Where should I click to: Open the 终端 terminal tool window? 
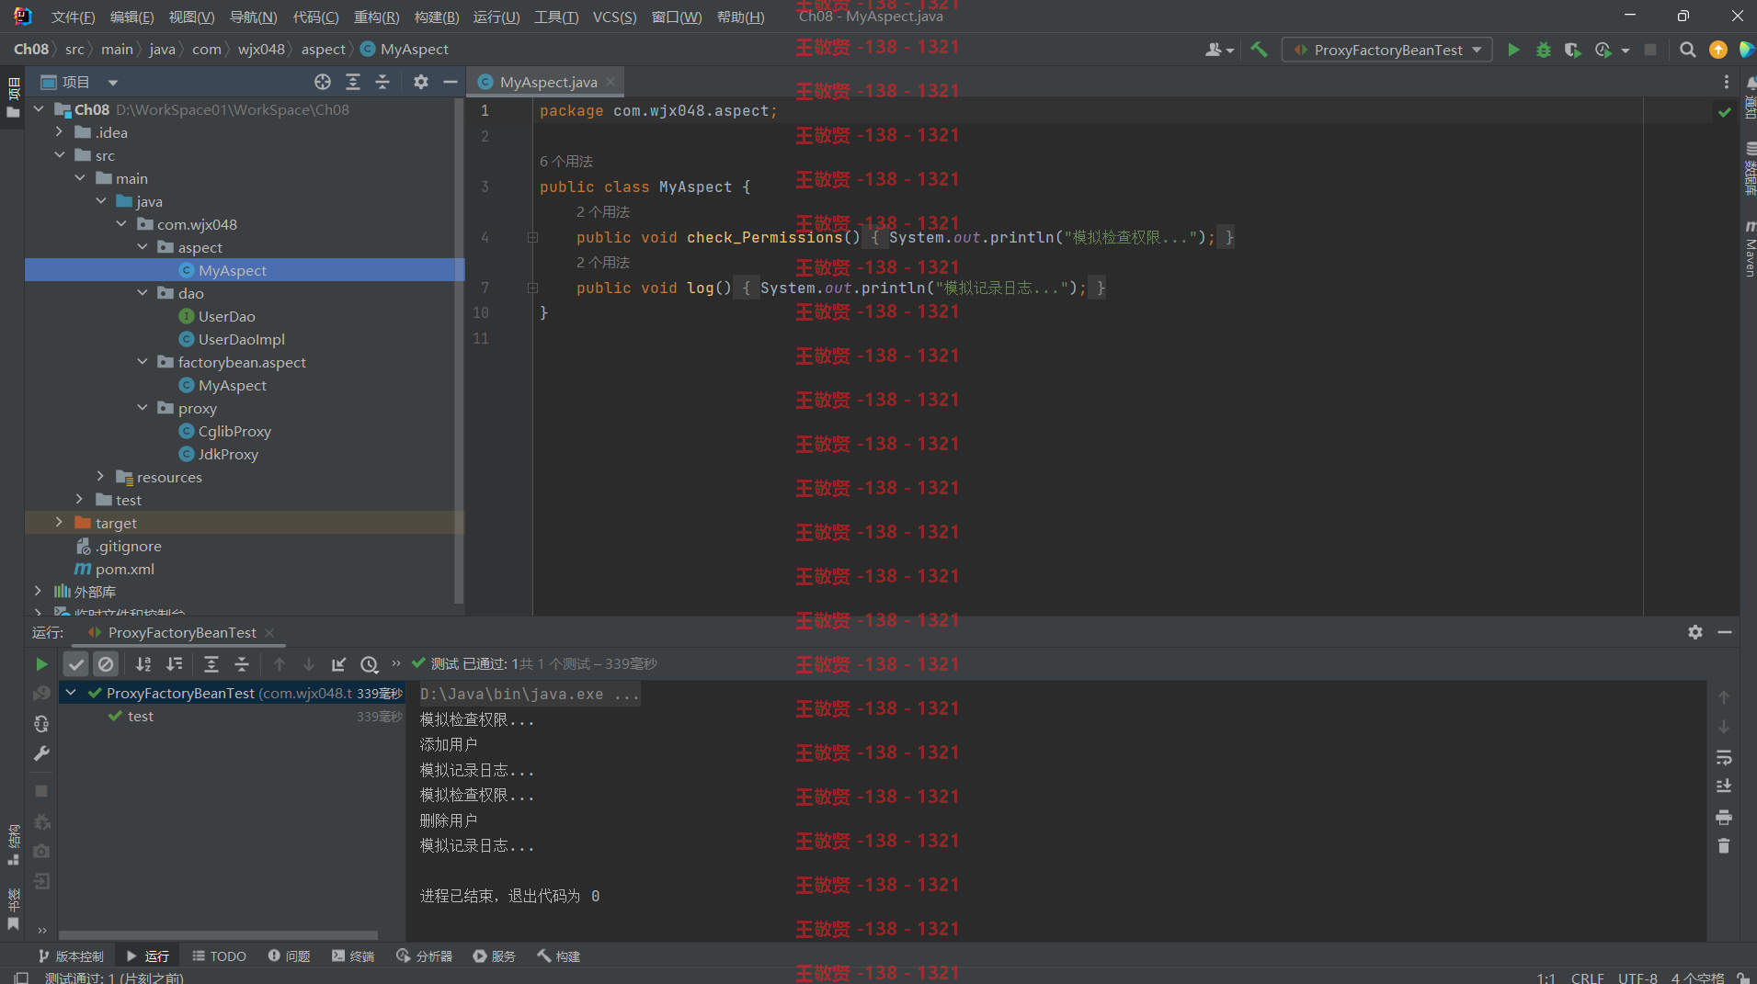[353, 956]
